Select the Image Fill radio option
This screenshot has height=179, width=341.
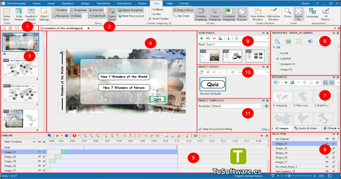click(277, 69)
